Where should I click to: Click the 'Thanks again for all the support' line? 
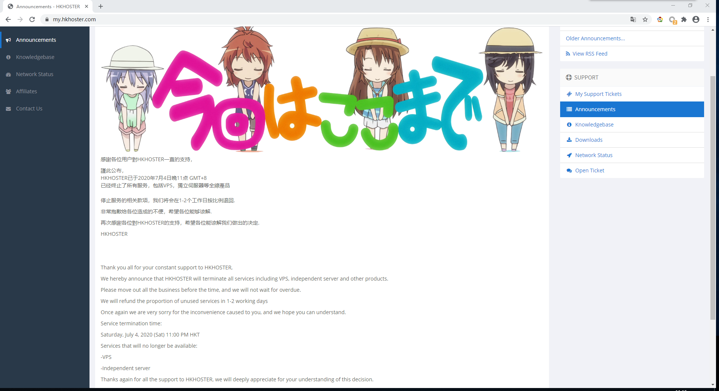(237, 379)
